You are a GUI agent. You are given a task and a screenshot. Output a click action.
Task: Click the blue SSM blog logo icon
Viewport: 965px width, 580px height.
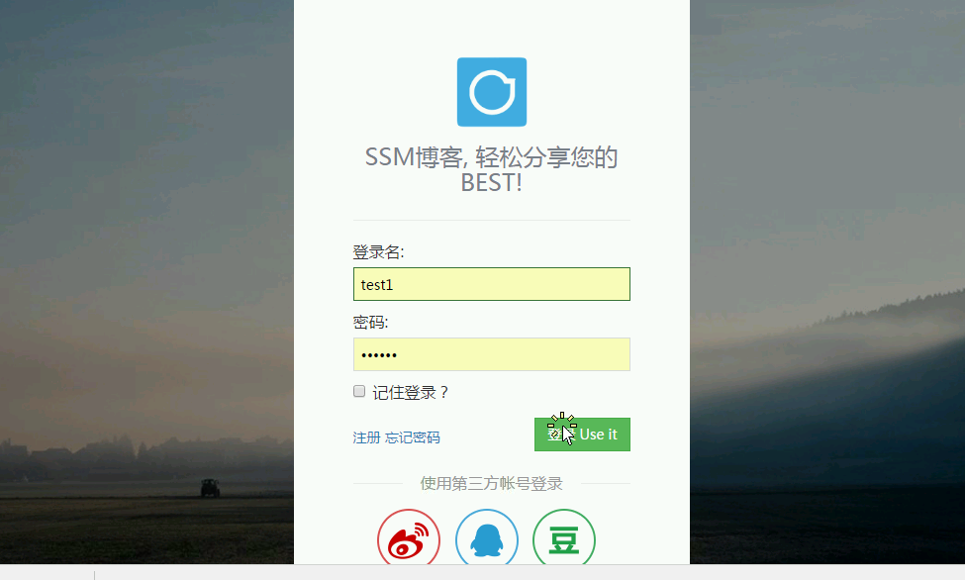(x=492, y=92)
